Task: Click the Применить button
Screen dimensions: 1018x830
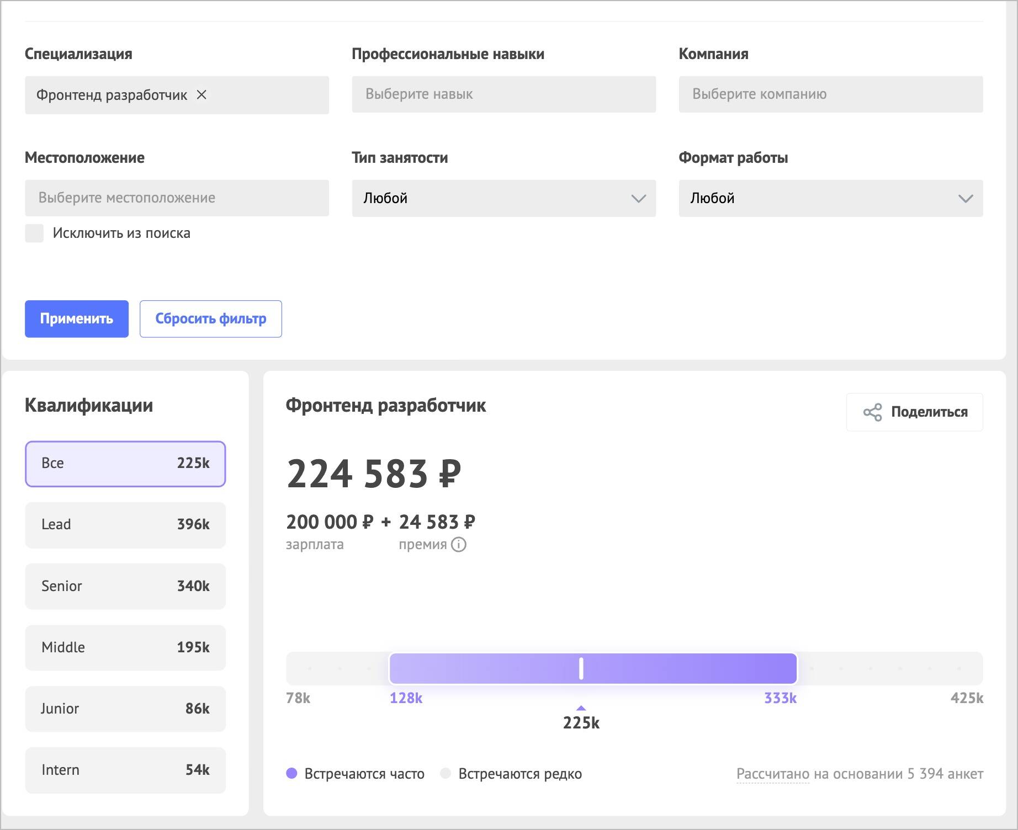Action: click(77, 319)
